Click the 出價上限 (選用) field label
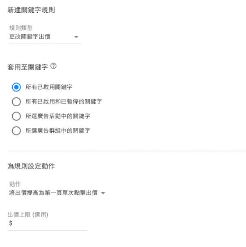246x247 pixels. pos(28,215)
